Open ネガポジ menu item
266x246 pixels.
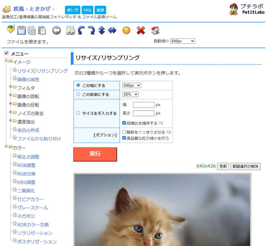tap(26, 216)
